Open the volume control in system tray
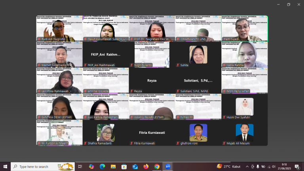The height and width of the screenshot is (171, 304). pyautogui.click(x=274, y=167)
